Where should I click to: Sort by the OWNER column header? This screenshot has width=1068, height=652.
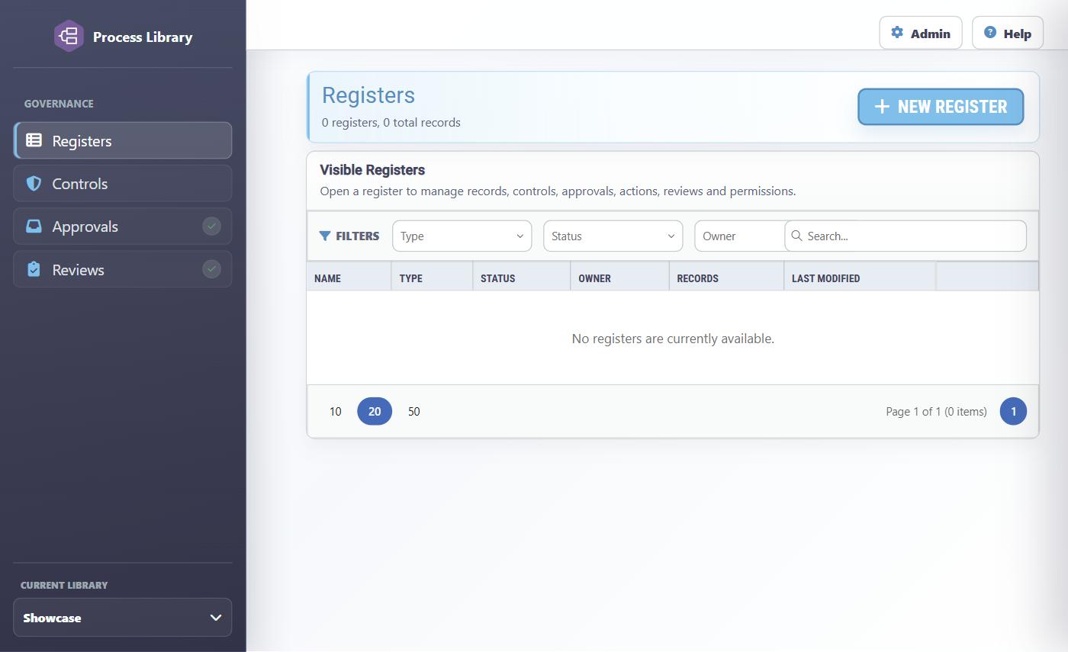pos(619,278)
